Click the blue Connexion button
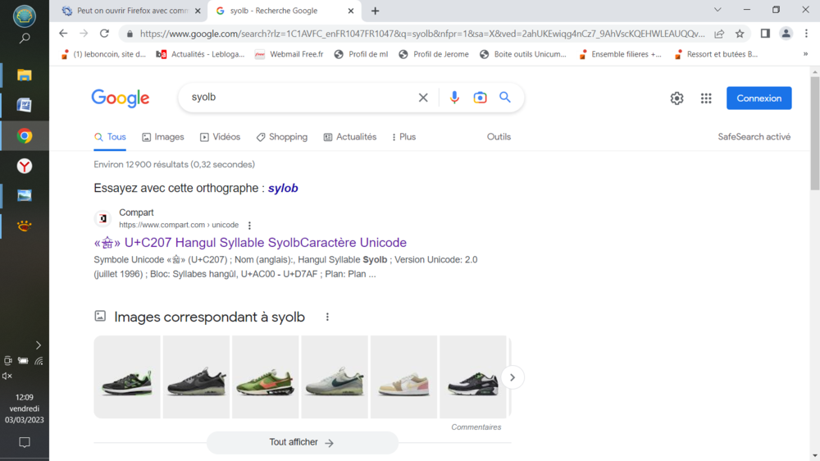The image size is (820, 461). pos(758,98)
